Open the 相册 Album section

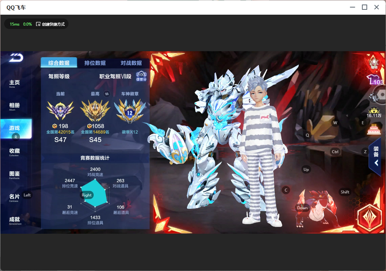pyautogui.click(x=14, y=107)
